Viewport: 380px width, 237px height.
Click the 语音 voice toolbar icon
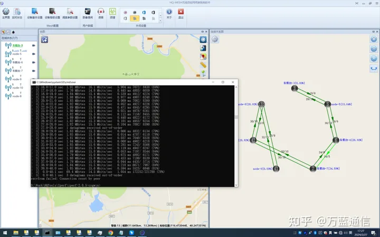101,12
